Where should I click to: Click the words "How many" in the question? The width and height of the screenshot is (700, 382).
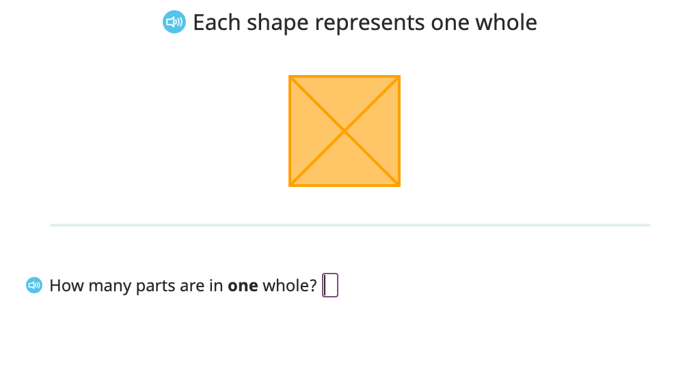(x=90, y=286)
